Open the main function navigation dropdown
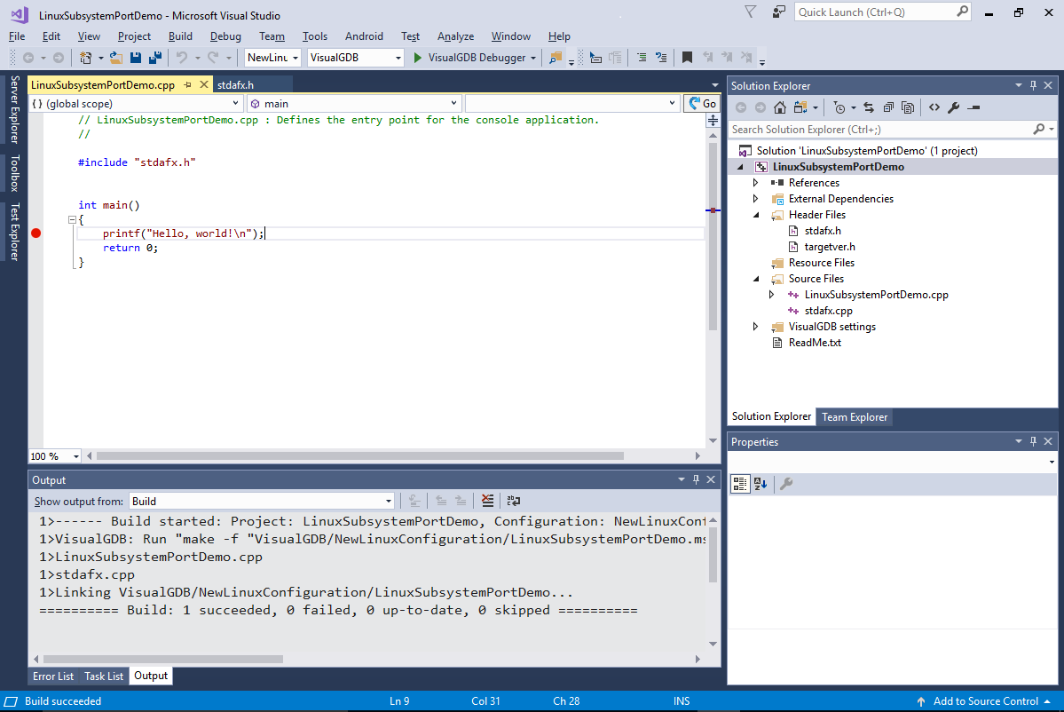The image size is (1064, 712). point(354,104)
